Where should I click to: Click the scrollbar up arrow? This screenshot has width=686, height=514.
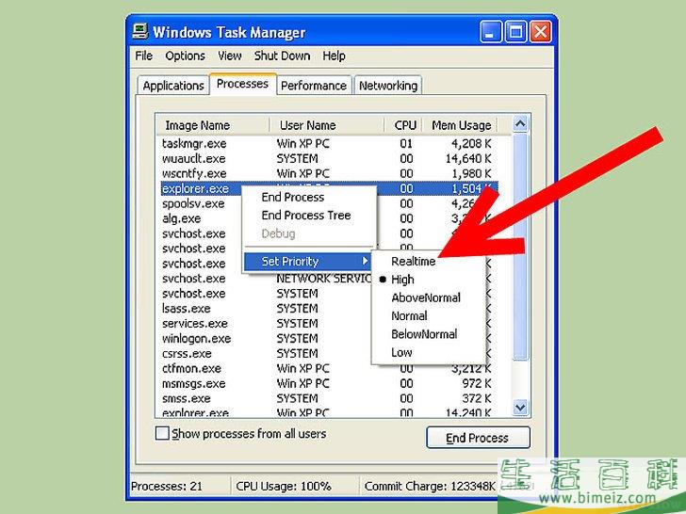click(520, 124)
